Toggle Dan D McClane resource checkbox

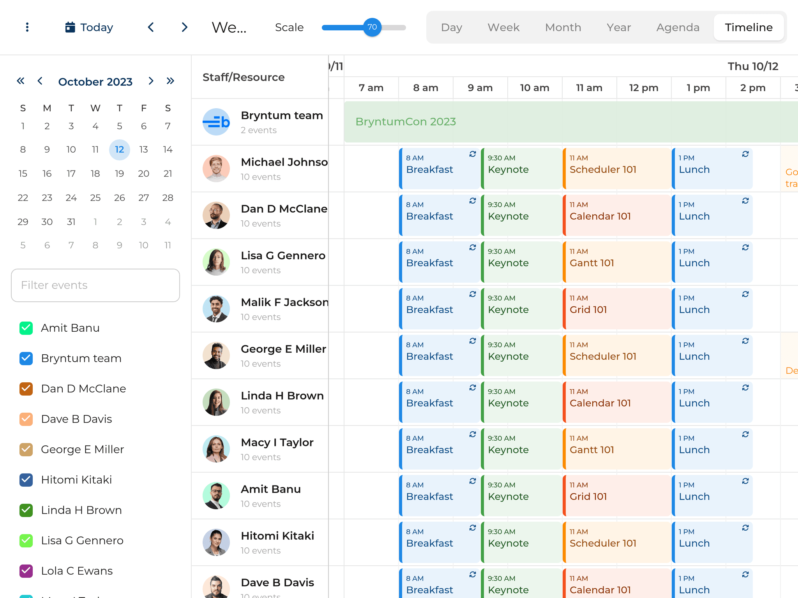pos(26,389)
